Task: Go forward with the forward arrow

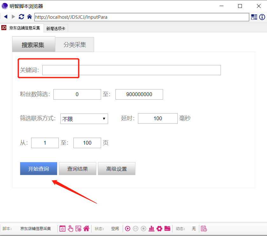Action: tap(13, 16)
